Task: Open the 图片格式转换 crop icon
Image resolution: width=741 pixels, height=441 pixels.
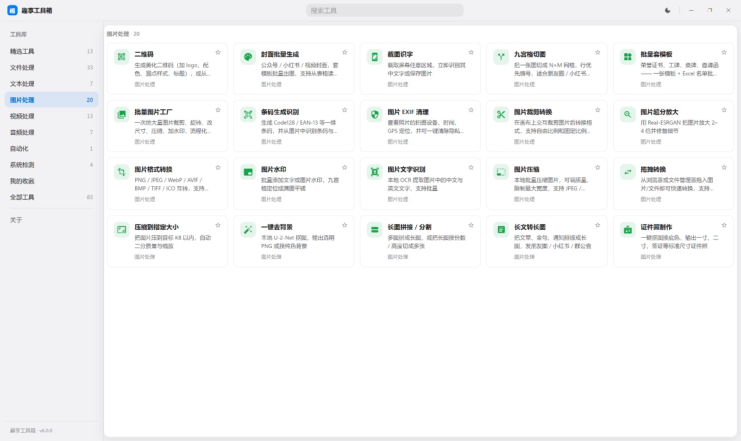Action: pos(121,172)
